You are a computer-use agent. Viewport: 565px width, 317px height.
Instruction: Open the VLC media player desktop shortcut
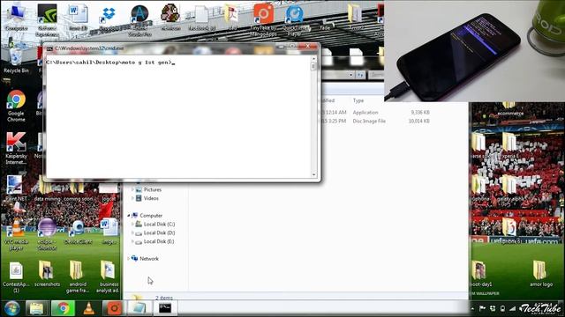16,234
